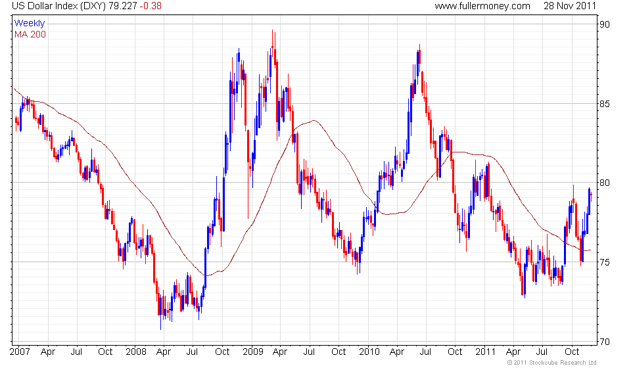631x368 pixels.
Task: Click the 2008 year axis label
Action: tap(136, 352)
